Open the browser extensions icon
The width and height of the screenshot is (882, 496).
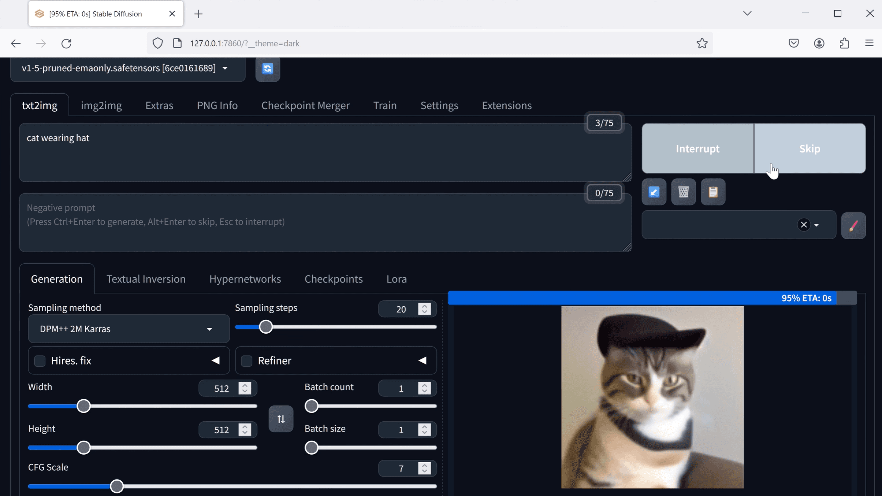[844, 43]
